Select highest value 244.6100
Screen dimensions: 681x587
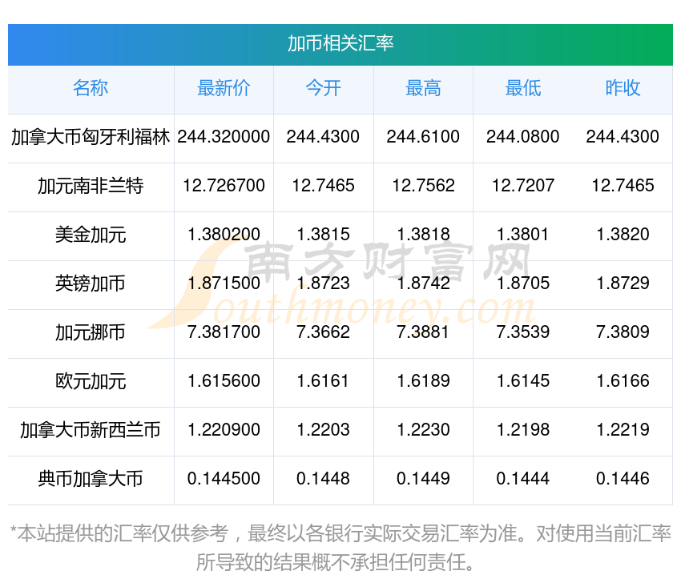tap(423, 137)
